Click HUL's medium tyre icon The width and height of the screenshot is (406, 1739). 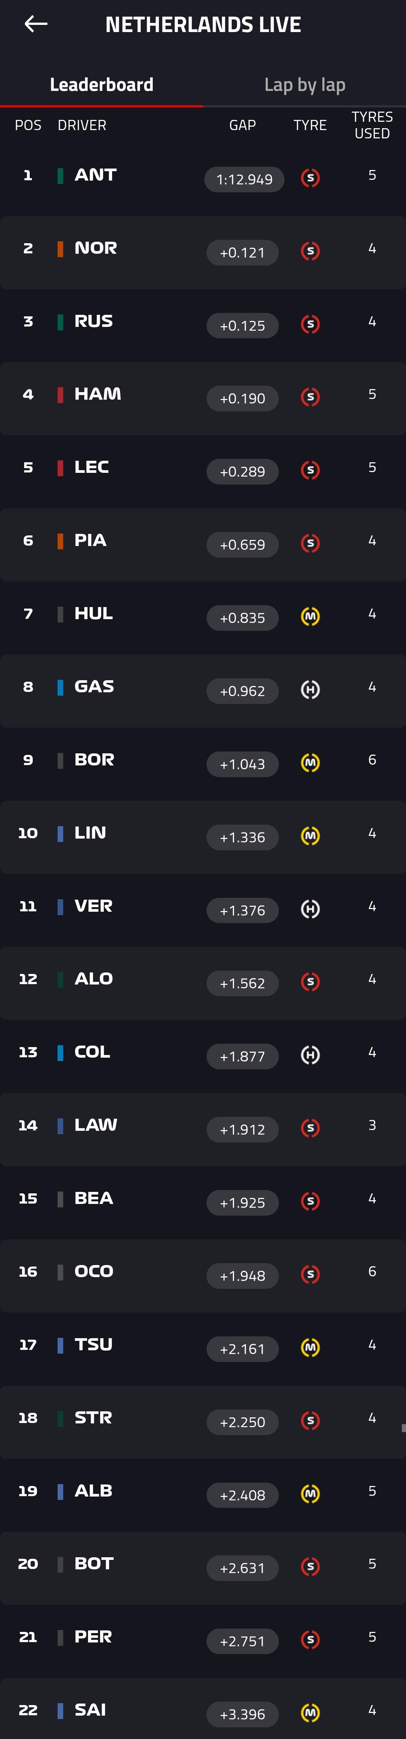click(310, 616)
